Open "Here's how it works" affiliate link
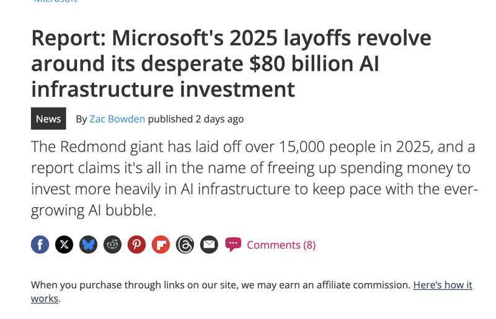Image resolution: width=496 pixels, height=319 pixels. [x=443, y=285]
